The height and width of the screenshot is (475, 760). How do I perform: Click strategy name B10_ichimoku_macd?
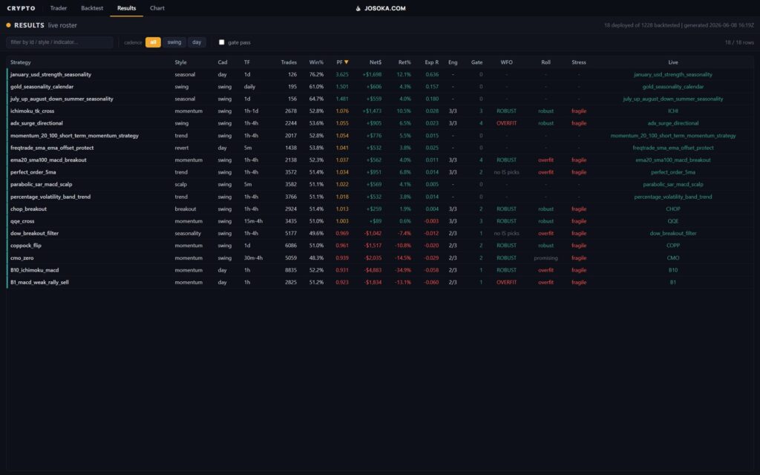pyautogui.click(x=34, y=270)
